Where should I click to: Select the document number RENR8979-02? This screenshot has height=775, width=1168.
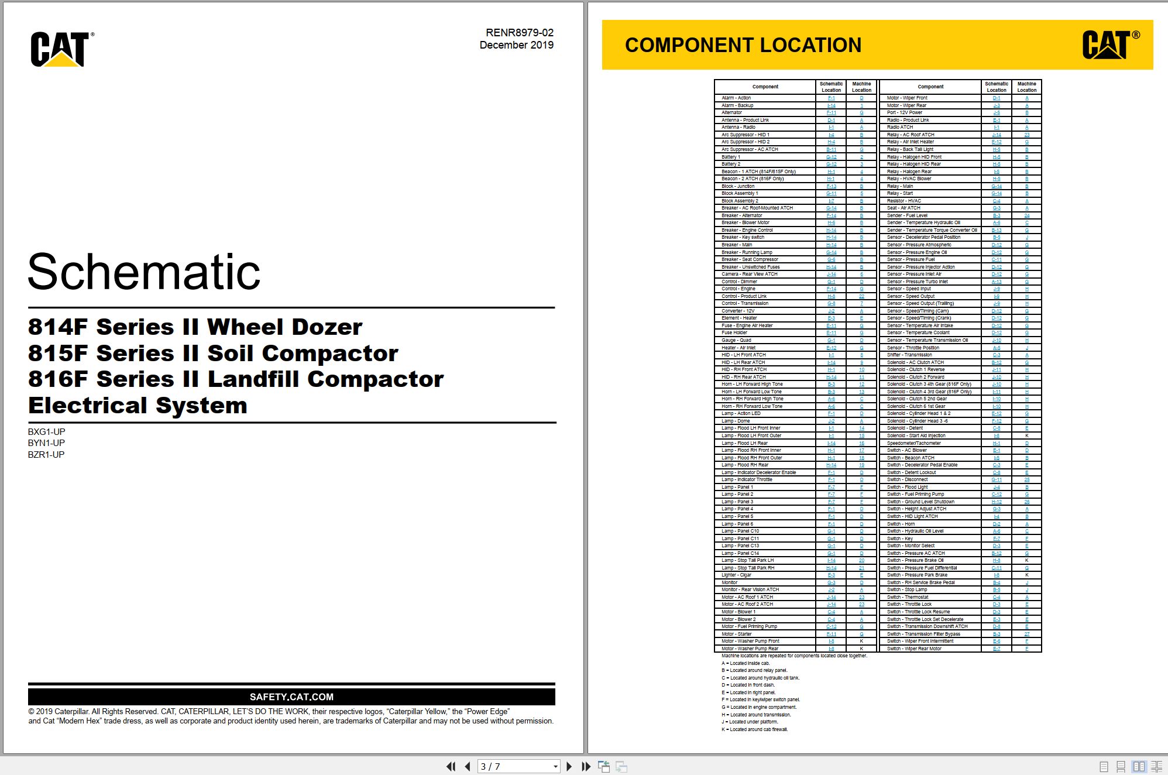tap(519, 33)
